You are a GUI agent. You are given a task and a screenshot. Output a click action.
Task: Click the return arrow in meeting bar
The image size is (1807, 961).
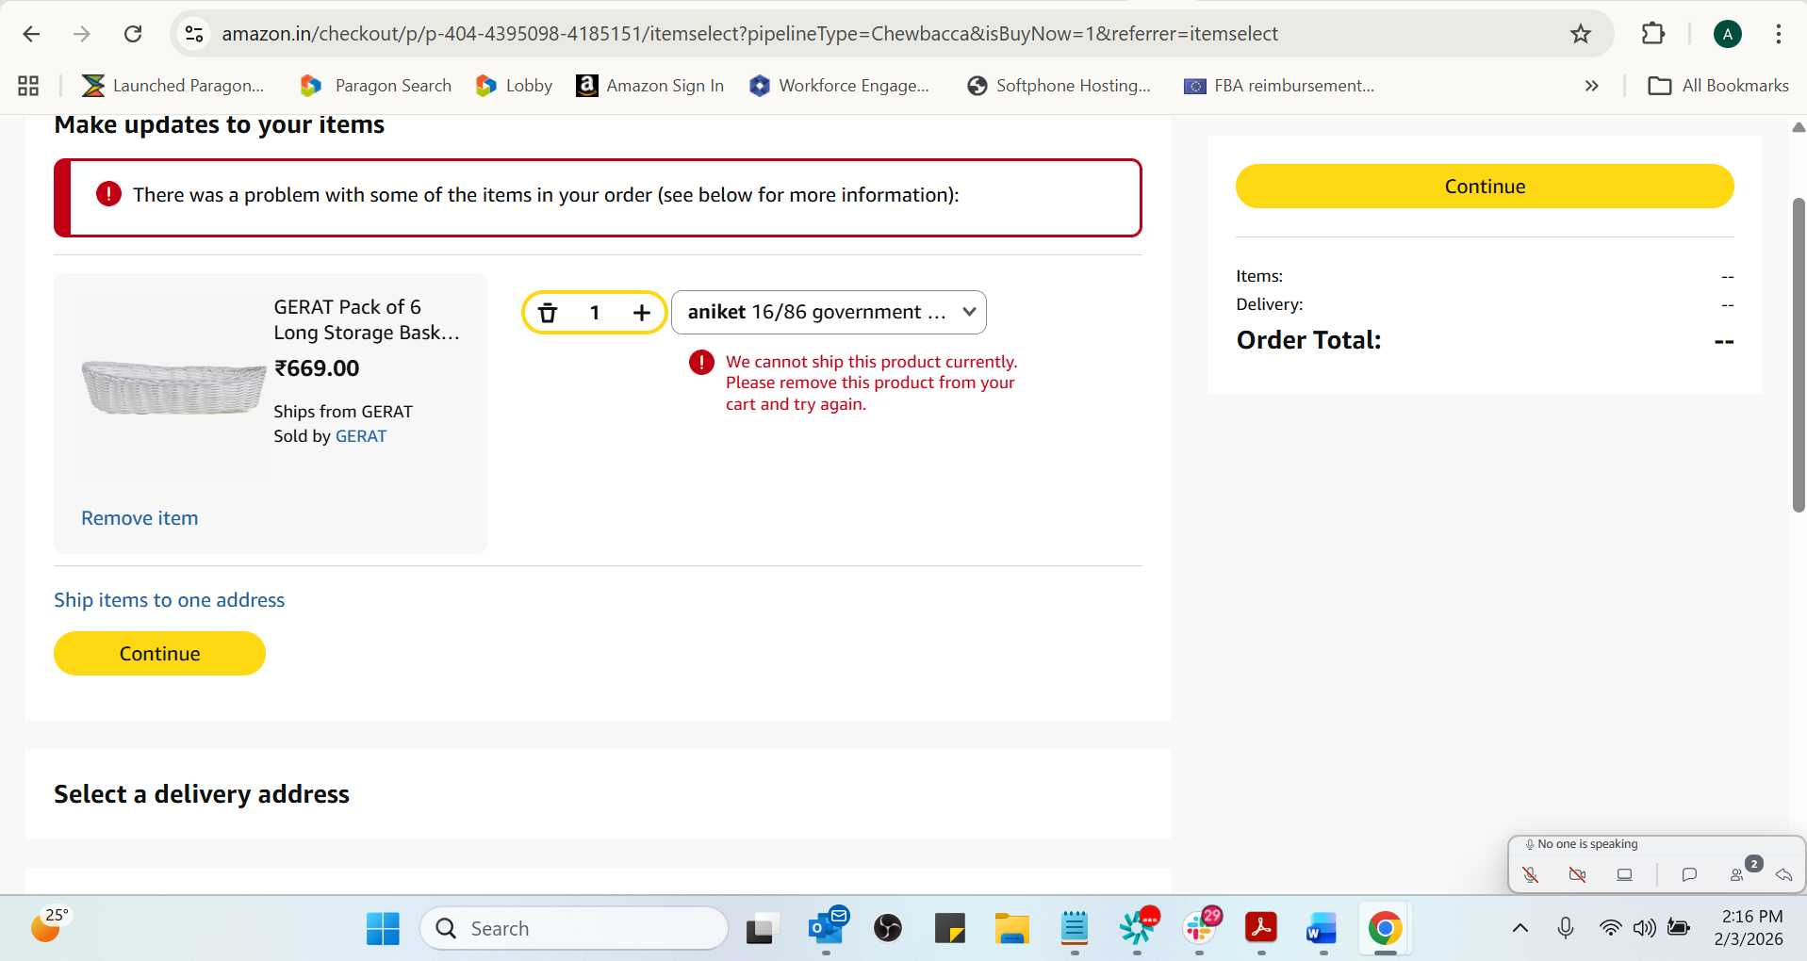[x=1784, y=875]
